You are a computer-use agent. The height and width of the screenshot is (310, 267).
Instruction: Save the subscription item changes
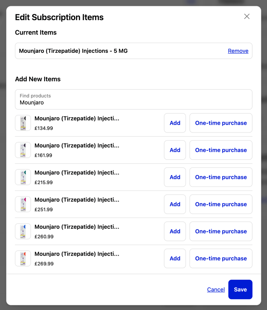point(240,289)
